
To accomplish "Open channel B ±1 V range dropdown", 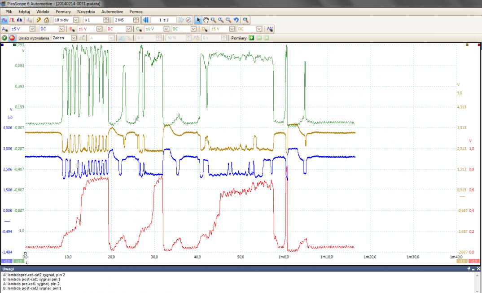I will [x=100, y=29].
